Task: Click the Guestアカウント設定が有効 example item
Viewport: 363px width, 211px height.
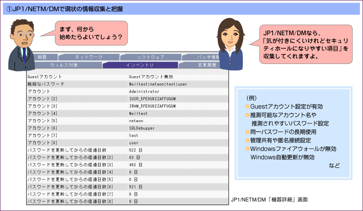Action: [286, 107]
